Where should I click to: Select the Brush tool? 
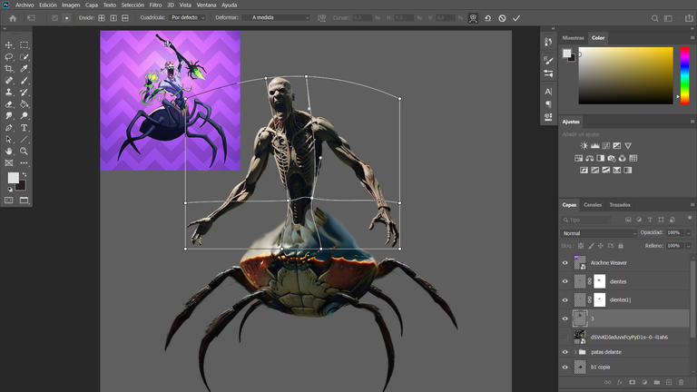[x=24, y=81]
